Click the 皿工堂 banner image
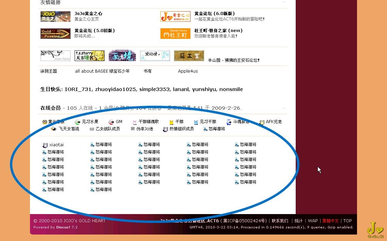The height and width of the screenshot is (241, 387). coord(189,56)
